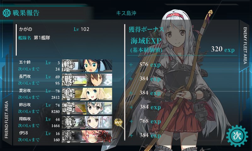Click the FRIEND FLEET AREA side label
Screen dimensions: 252x151
tap(6, 120)
